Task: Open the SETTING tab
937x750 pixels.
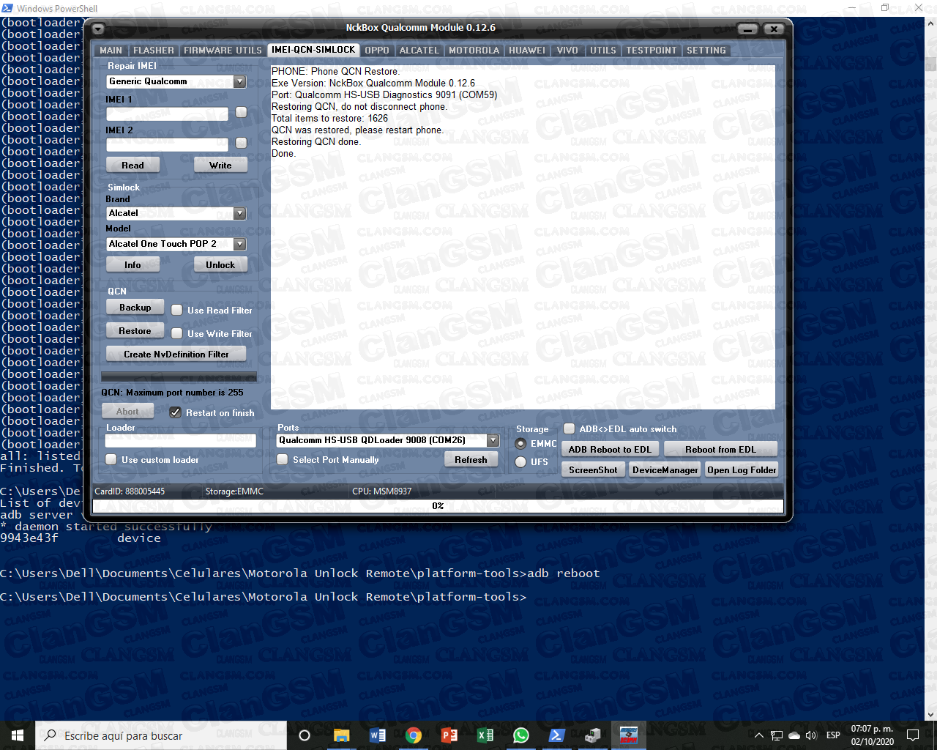Action: [x=706, y=51]
